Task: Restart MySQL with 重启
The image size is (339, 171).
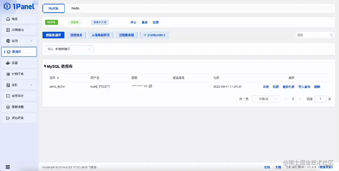Action: 144,23
